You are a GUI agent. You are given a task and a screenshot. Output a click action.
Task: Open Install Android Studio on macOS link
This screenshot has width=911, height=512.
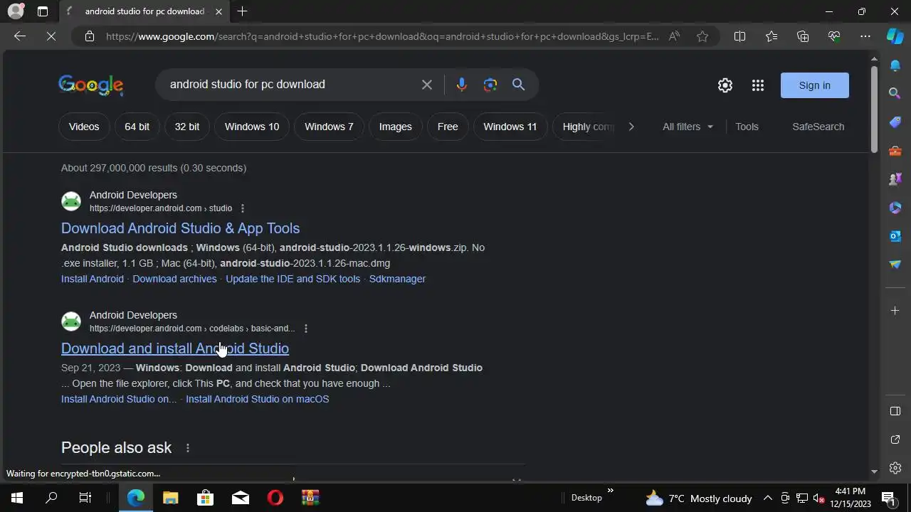pyautogui.click(x=258, y=399)
